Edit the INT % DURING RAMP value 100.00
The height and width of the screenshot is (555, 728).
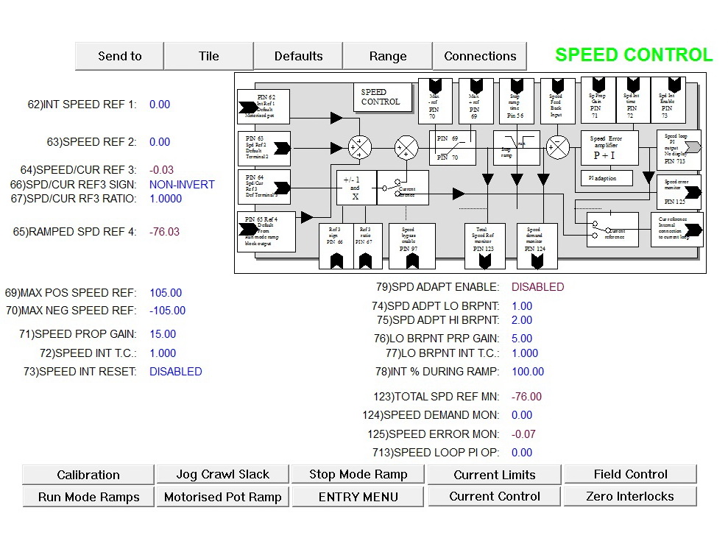tap(528, 372)
